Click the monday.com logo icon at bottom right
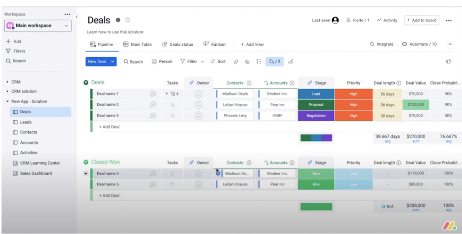This screenshot has height=234, width=462. coord(449,226)
